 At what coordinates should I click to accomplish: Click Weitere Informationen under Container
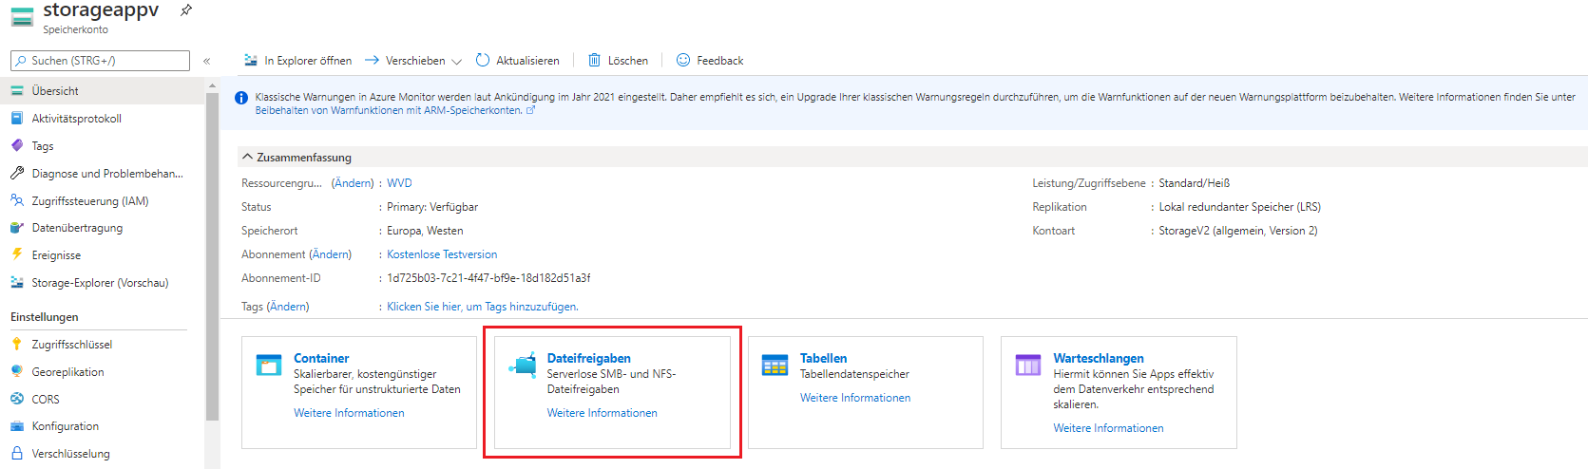click(x=349, y=413)
